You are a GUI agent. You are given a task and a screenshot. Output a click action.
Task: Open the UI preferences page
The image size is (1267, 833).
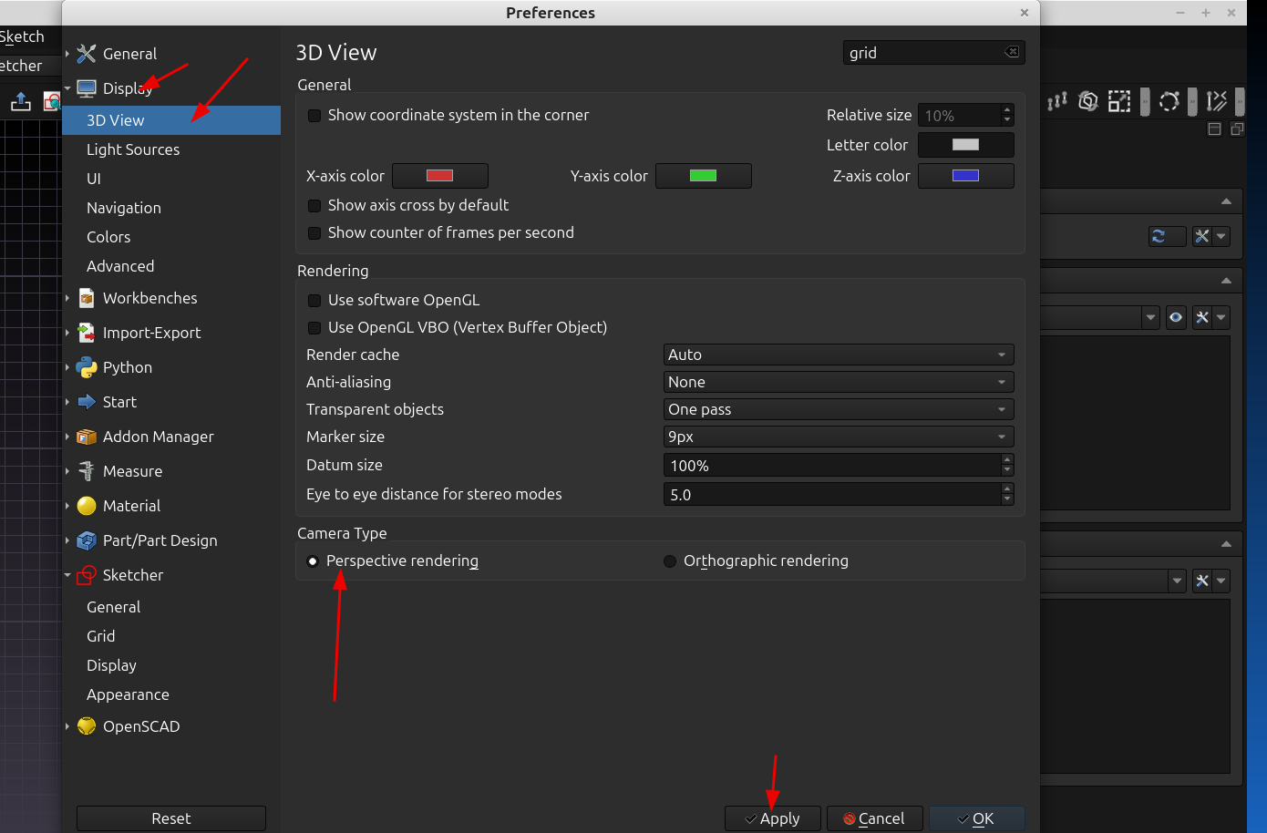(x=94, y=179)
